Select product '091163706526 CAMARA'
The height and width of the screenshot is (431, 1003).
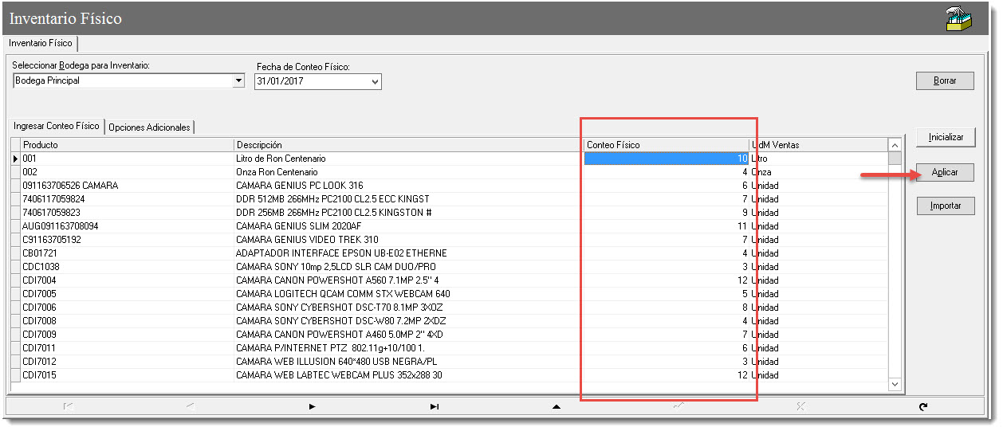pyautogui.click(x=70, y=186)
